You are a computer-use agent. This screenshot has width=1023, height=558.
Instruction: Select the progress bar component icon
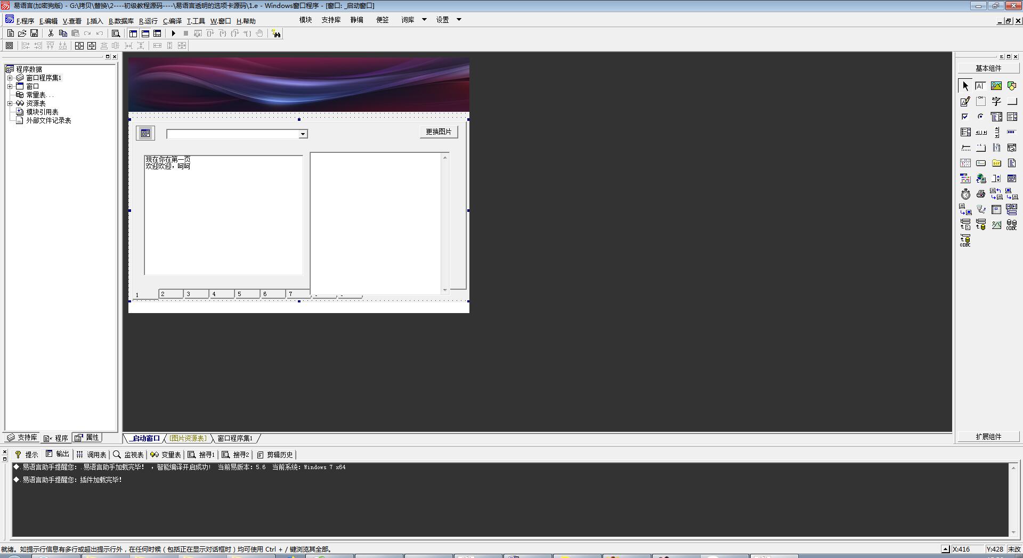coord(1012,132)
